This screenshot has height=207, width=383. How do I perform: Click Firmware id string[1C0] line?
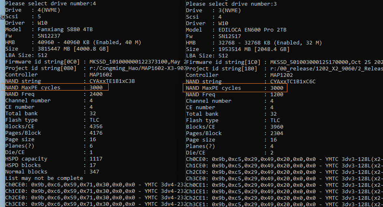tap(285, 62)
